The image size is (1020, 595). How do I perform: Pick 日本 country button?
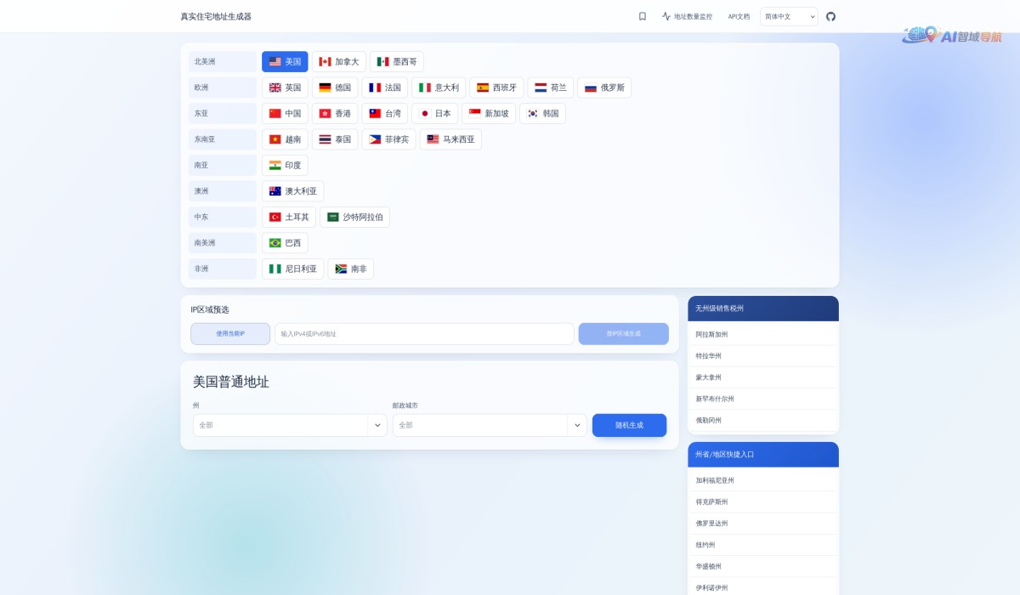[x=435, y=113]
